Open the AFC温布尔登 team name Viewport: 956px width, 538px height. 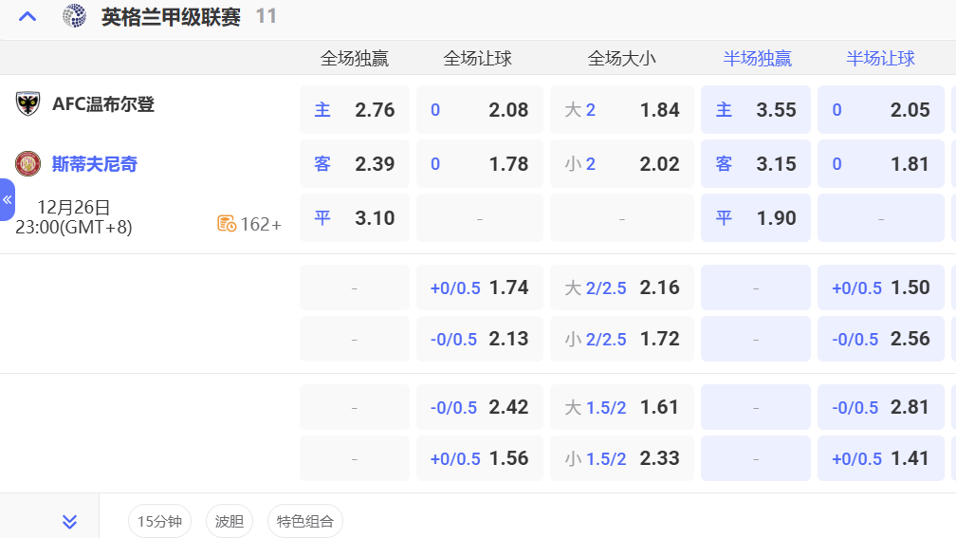[x=103, y=103]
